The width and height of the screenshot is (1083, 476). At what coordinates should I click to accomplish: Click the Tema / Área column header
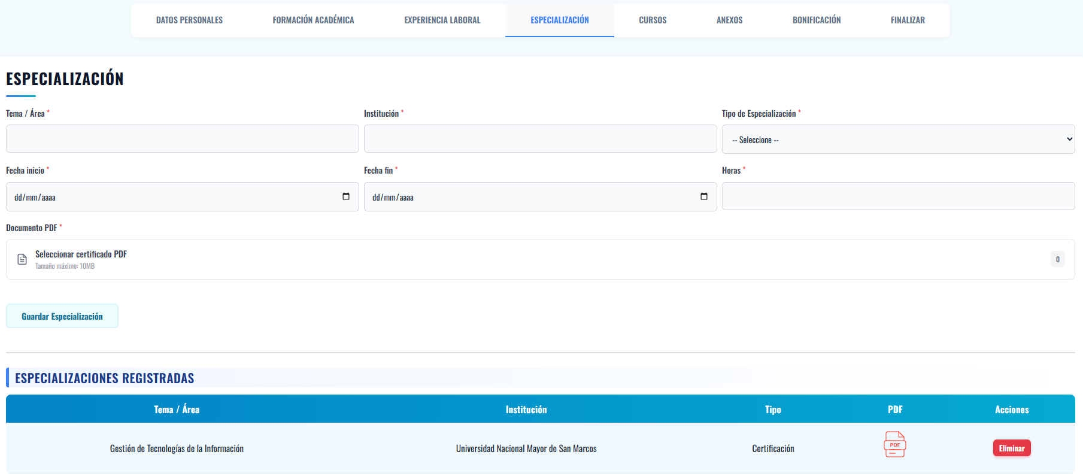[177, 410]
